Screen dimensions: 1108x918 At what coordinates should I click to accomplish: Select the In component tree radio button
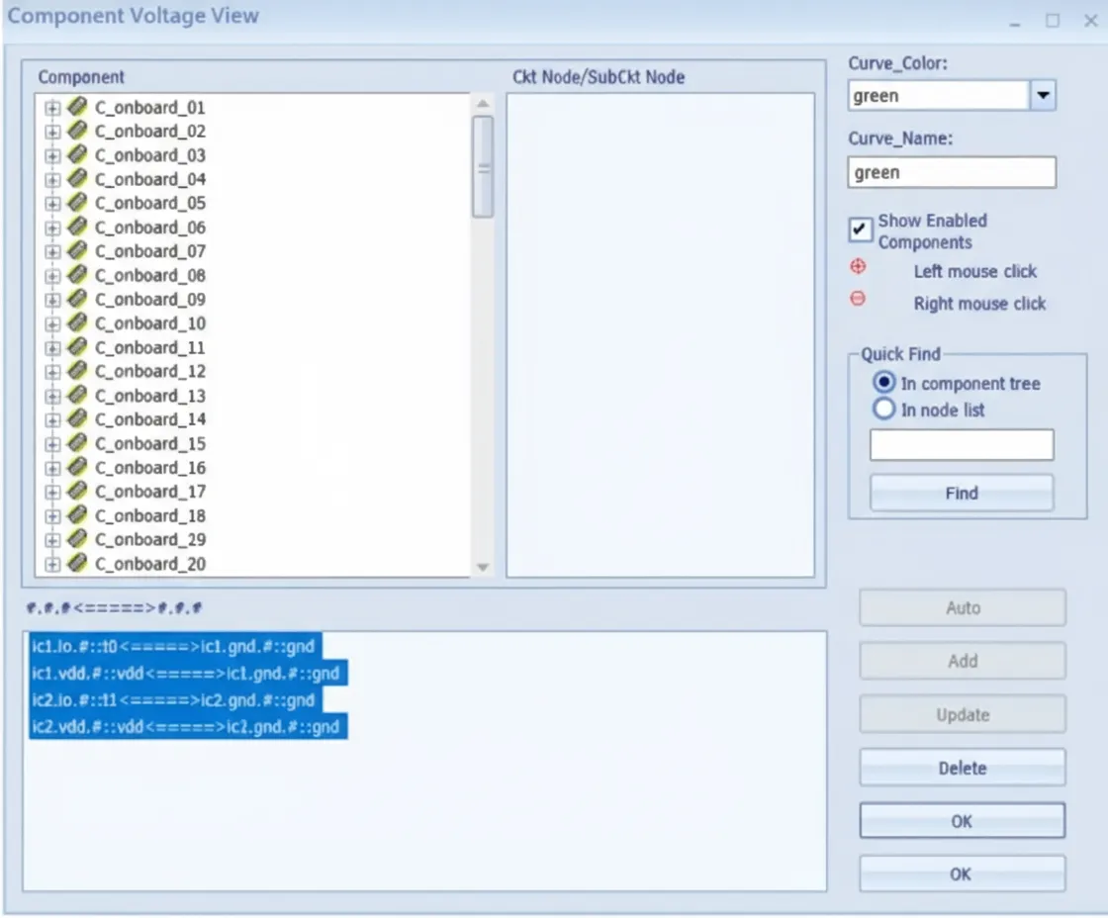pyautogui.click(x=884, y=382)
